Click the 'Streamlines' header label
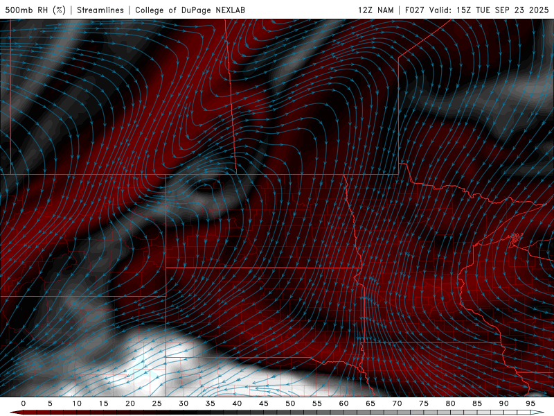554x416 pixels. click(100, 10)
